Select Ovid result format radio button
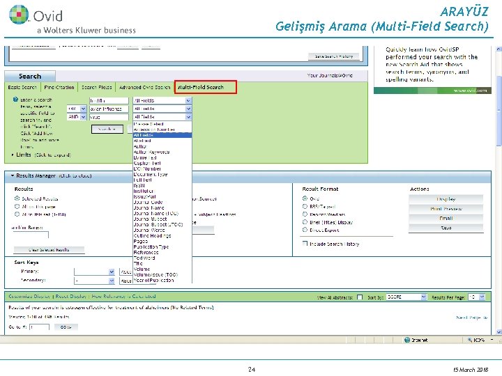Viewport: 502px width, 376px height. coord(305,198)
